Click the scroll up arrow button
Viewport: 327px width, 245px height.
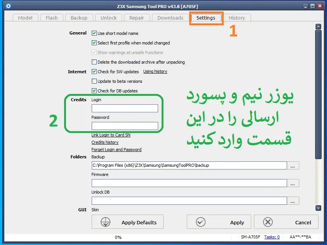coord(318,26)
